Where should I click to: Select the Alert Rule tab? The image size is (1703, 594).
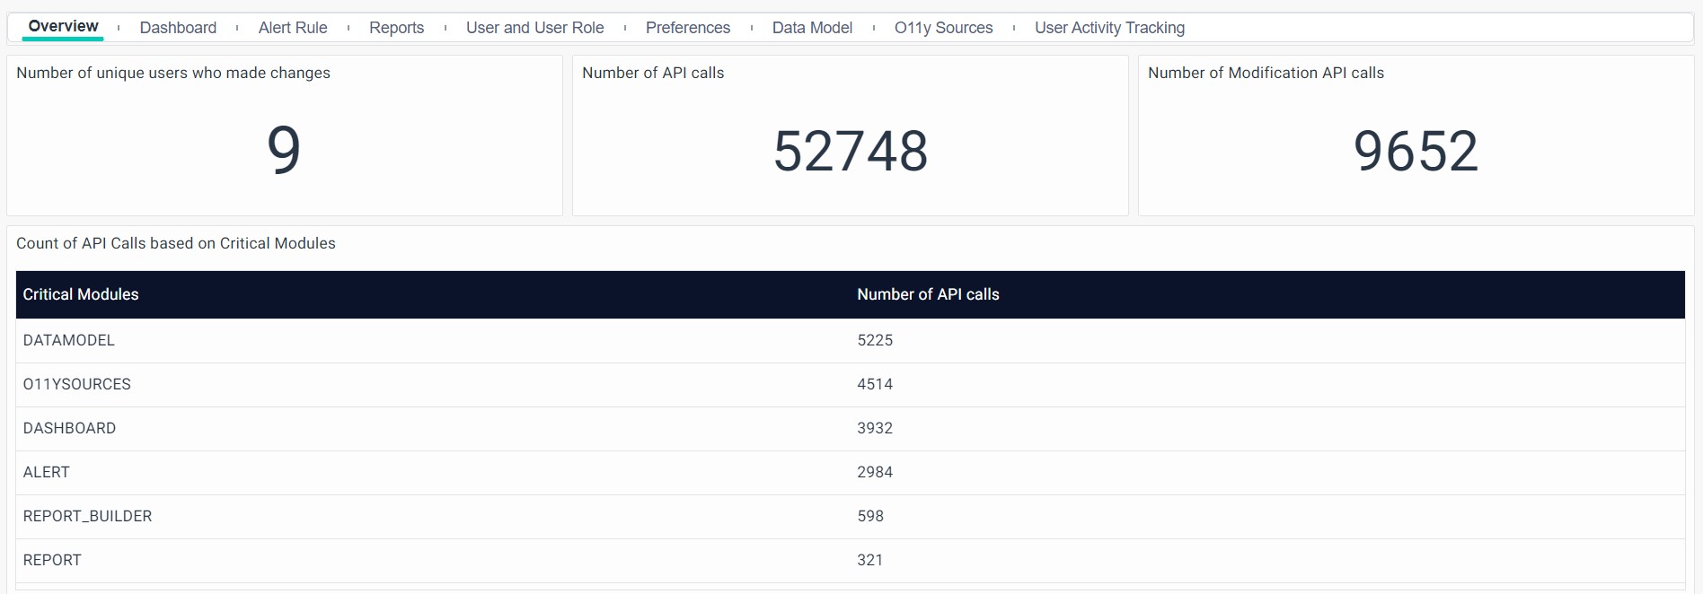[293, 28]
